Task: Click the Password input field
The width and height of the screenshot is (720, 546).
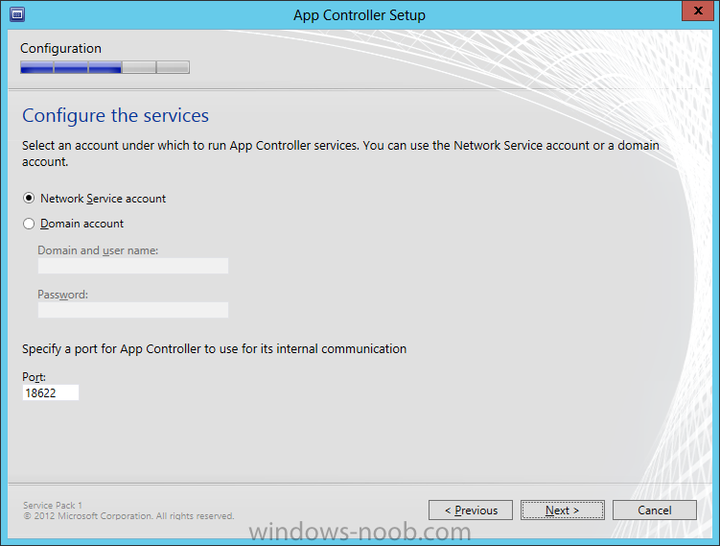Action: pos(133,310)
